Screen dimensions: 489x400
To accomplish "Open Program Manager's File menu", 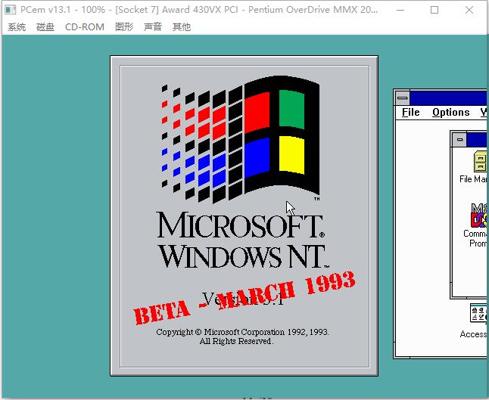I will coord(410,112).
